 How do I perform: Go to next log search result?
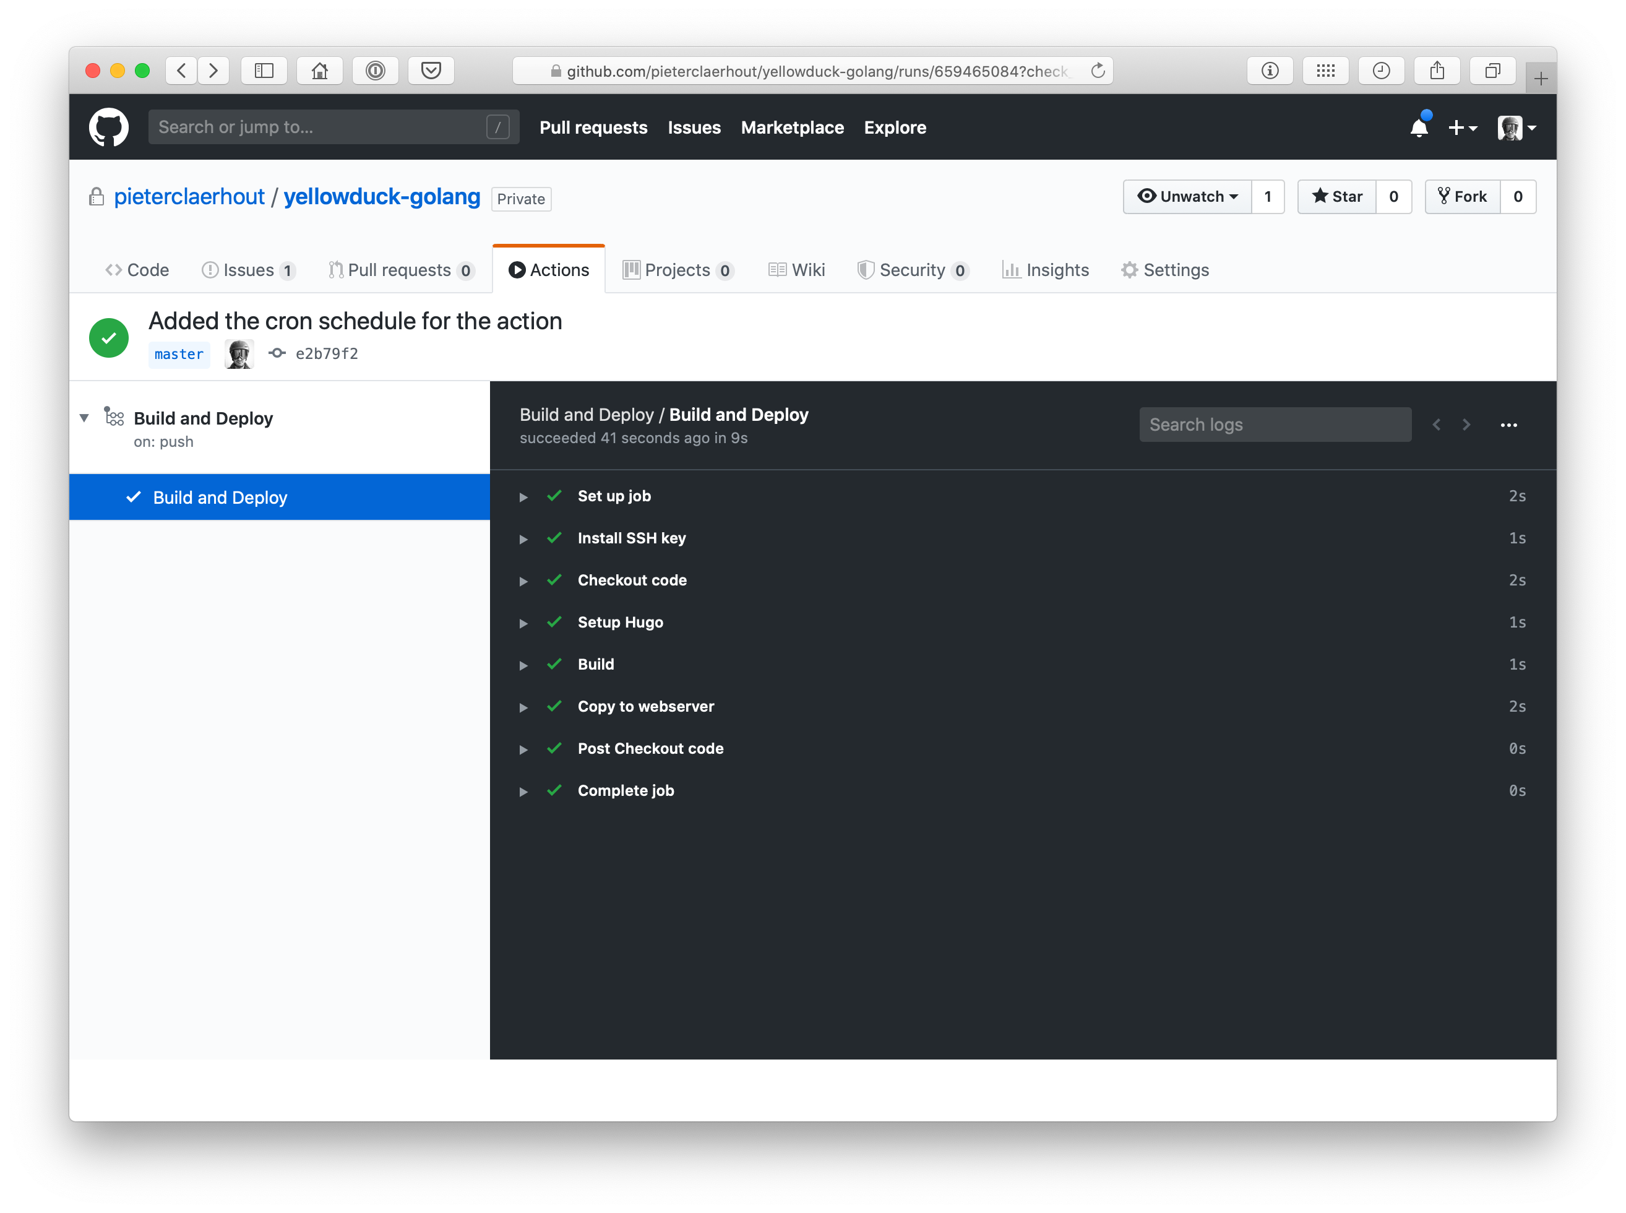point(1466,425)
